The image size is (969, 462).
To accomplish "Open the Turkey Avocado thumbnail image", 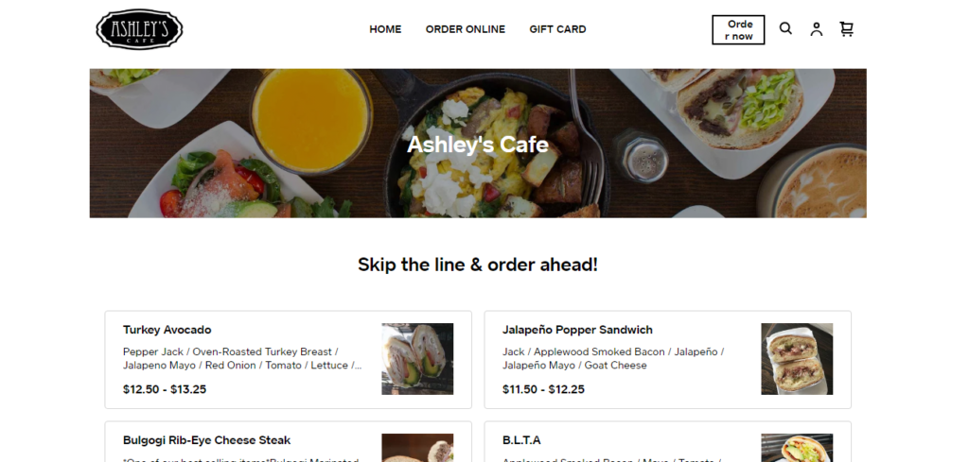I will (417, 359).
